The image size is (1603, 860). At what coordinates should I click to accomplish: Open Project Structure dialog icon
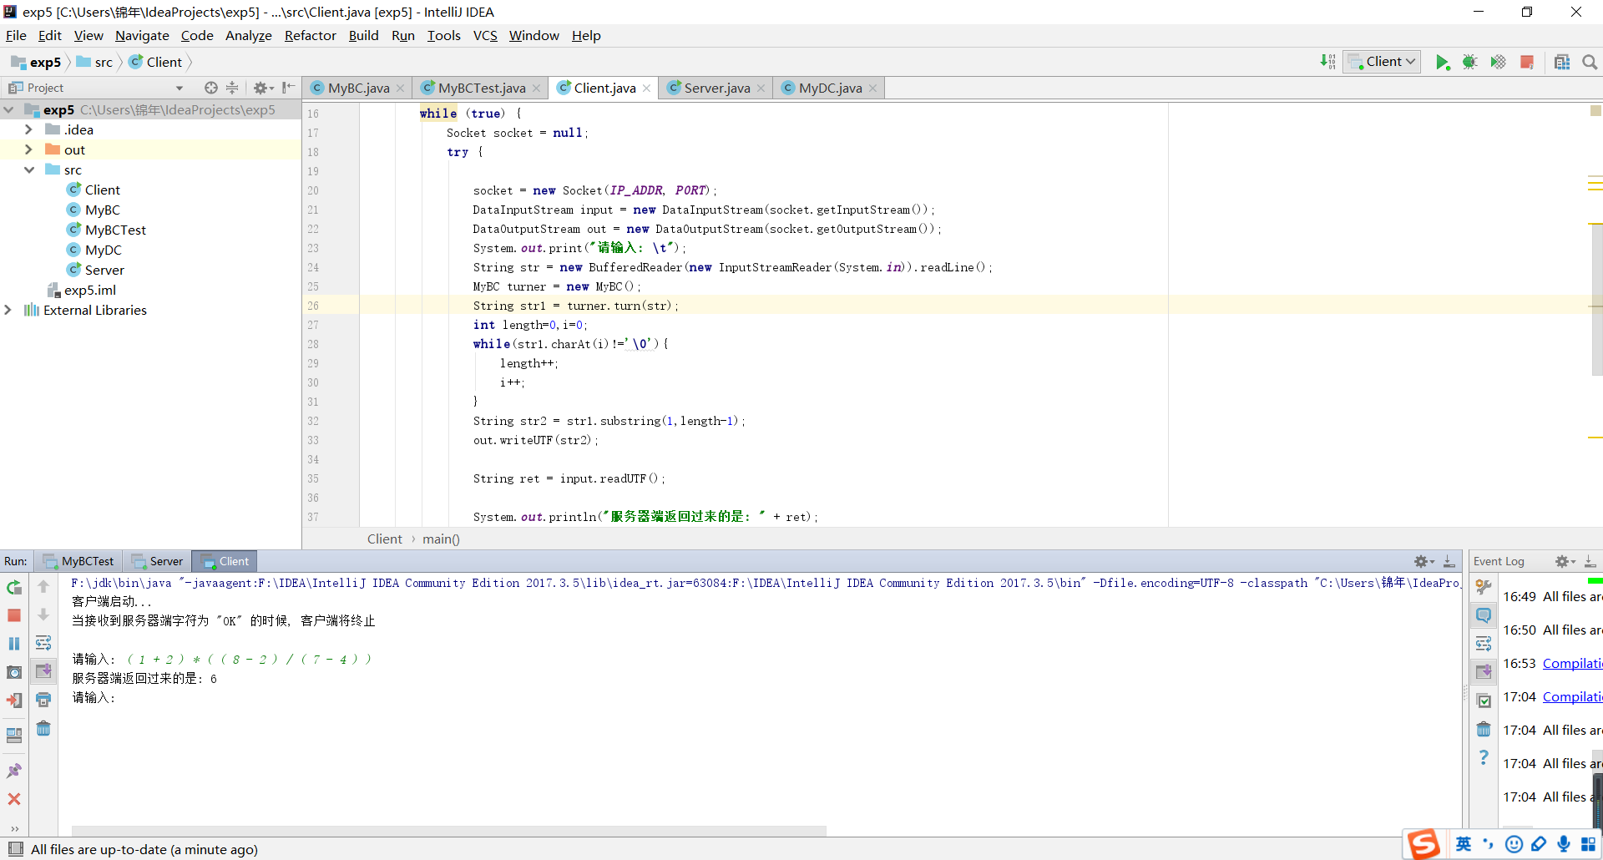click(1562, 62)
